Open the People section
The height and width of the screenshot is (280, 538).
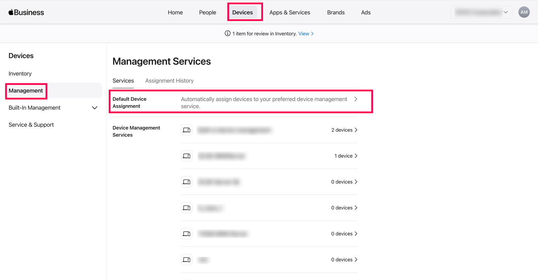(207, 12)
